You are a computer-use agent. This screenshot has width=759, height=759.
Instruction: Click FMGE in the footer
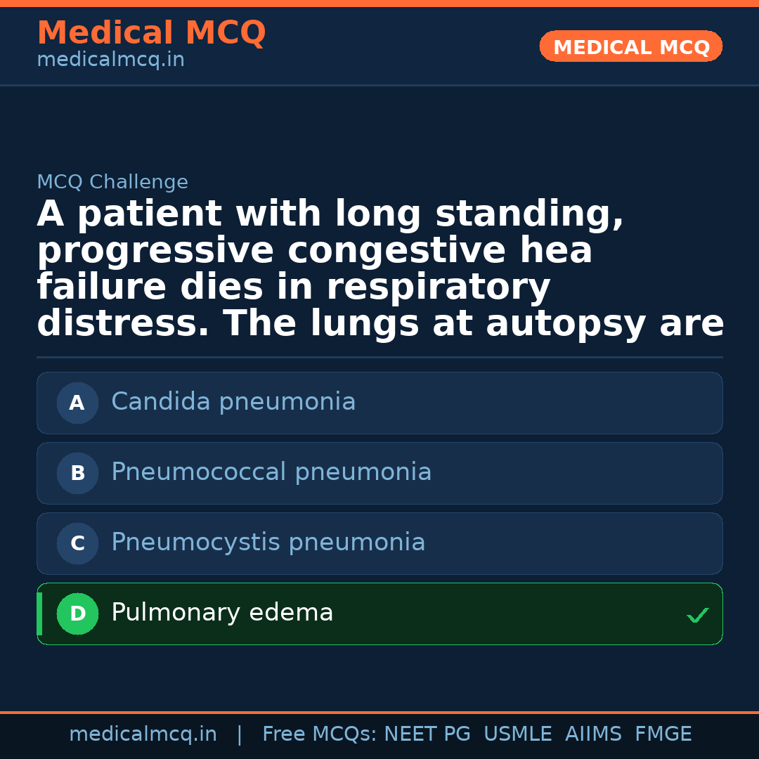(x=663, y=734)
